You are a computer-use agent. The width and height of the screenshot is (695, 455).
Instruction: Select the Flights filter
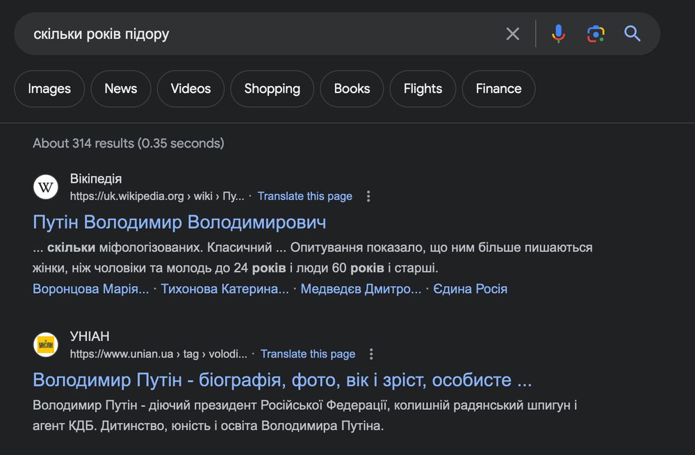pyautogui.click(x=423, y=89)
